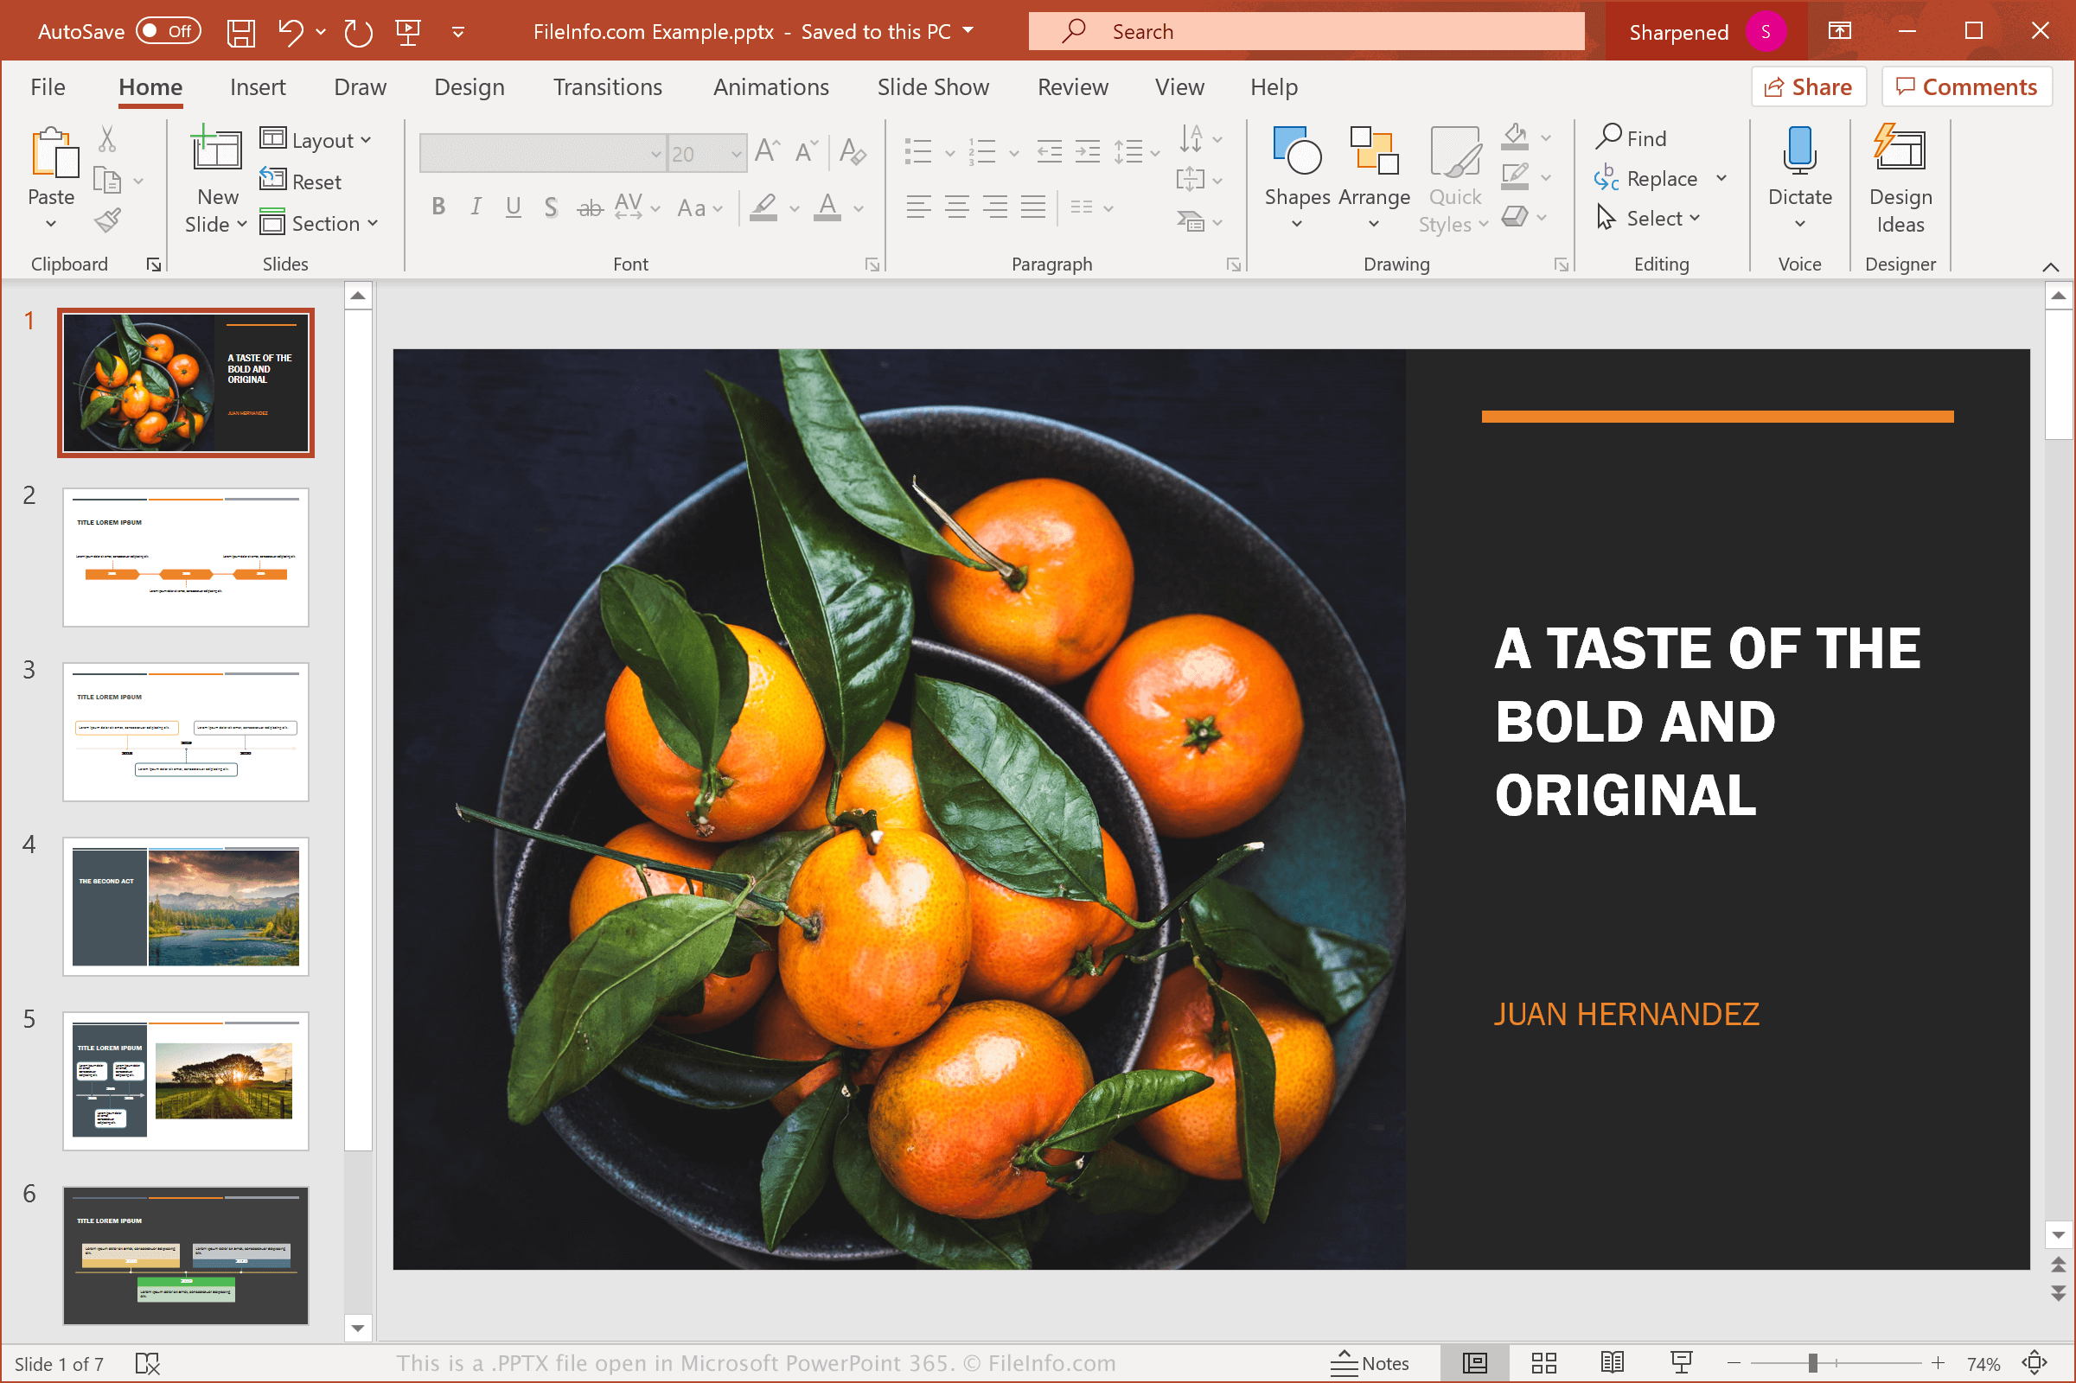Click the Underline formatting icon
Screen dimensions: 2076x1383
pos(513,212)
